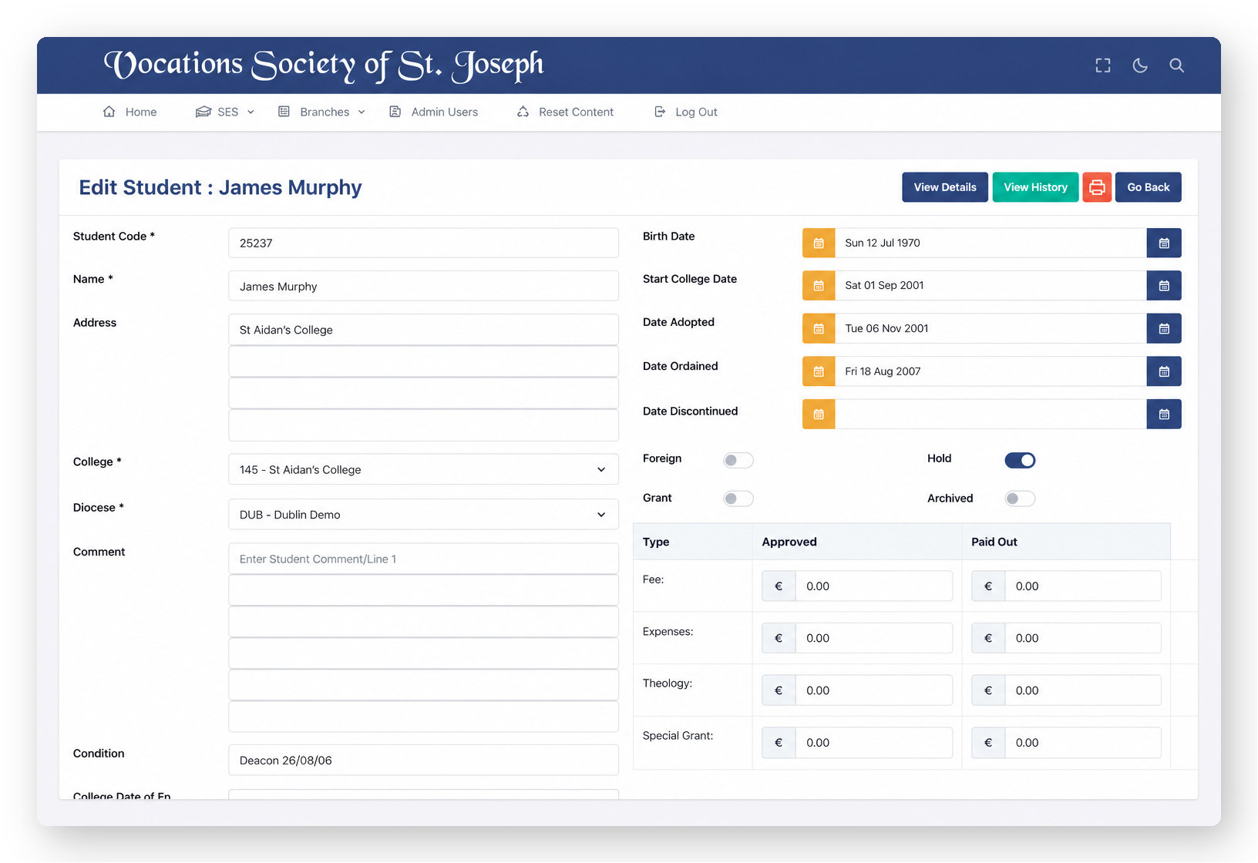This screenshot has width=1258, height=863.
Task: Open blue date picker for Birth Date
Action: click(1164, 243)
